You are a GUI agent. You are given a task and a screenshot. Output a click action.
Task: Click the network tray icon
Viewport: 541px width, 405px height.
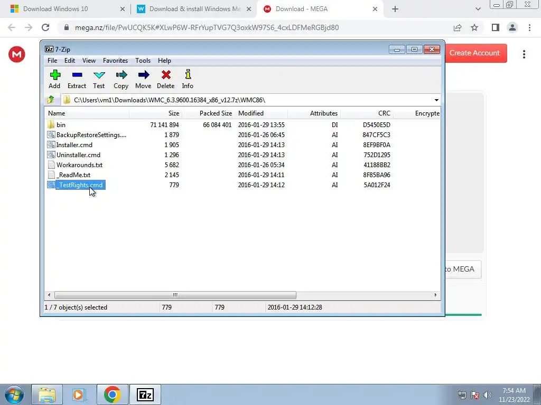pyautogui.click(x=462, y=395)
